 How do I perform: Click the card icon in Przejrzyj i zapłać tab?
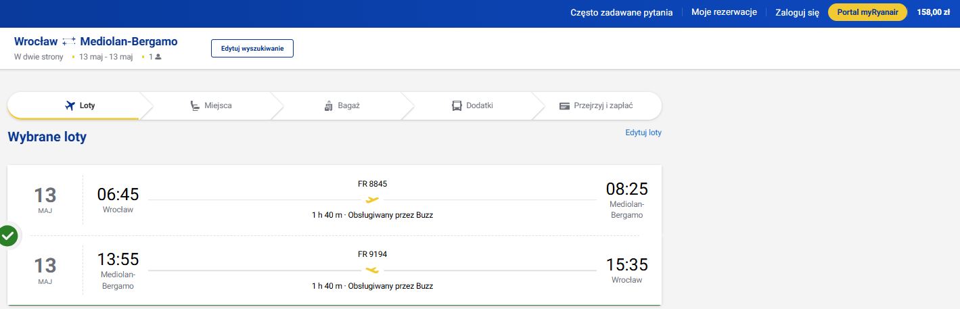pyautogui.click(x=564, y=106)
